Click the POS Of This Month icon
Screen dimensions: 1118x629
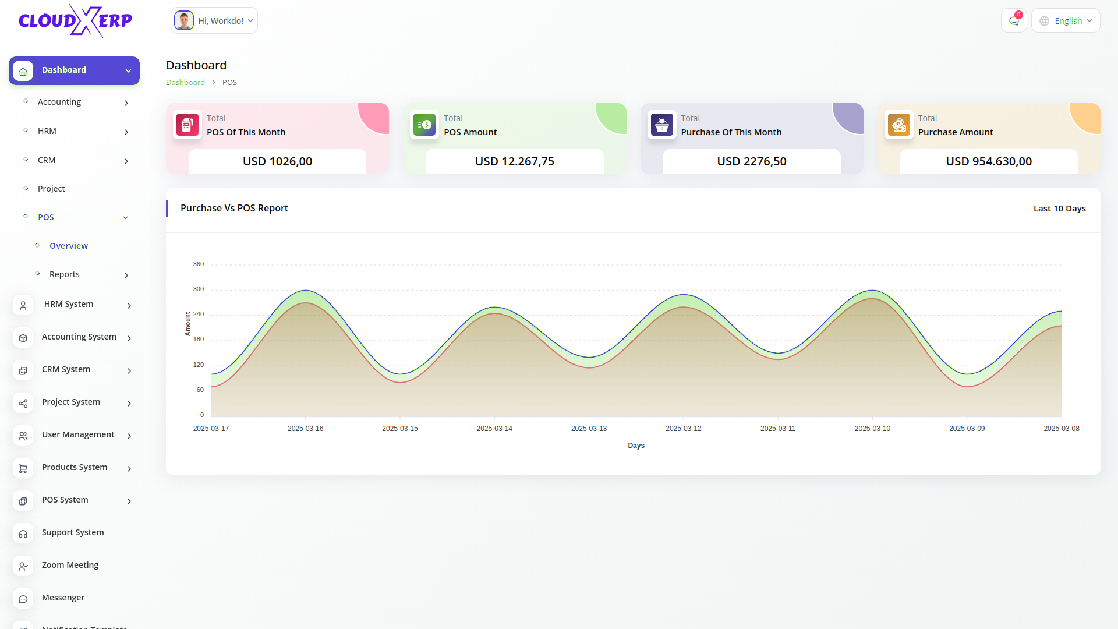187,125
